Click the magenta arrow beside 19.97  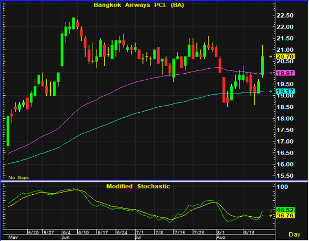pyautogui.click(x=271, y=73)
